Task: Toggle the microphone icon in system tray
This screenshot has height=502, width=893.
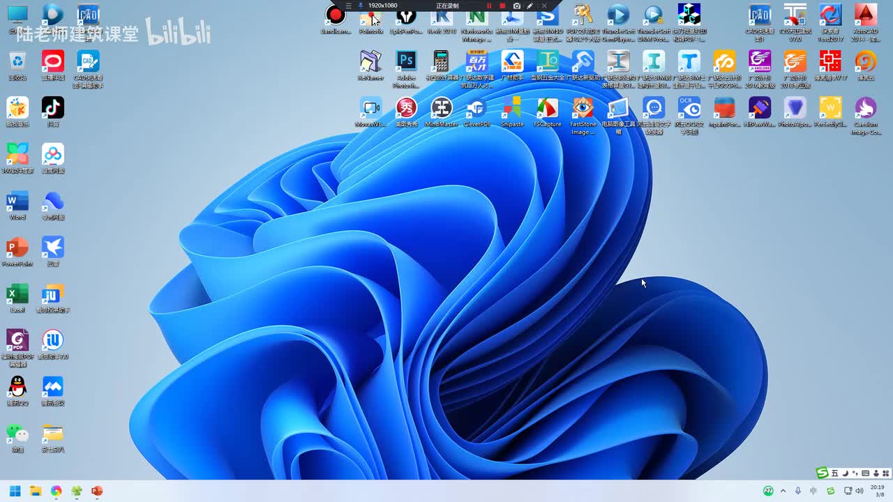Action: pos(798,491)
